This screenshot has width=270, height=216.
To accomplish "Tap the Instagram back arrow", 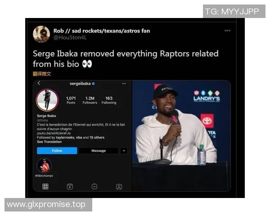I will [x=39, y=83].
